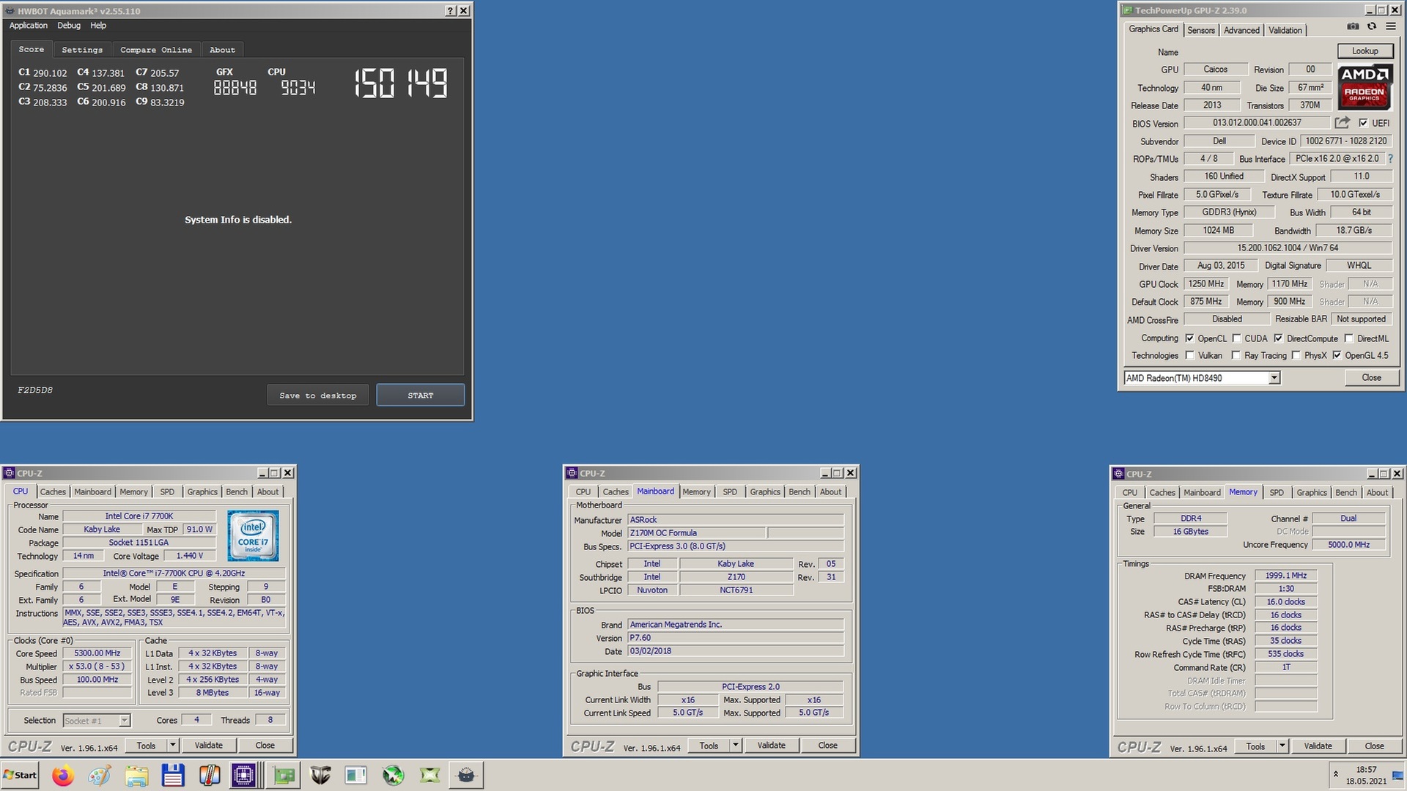1407x791 pixels.
Task: Switch to the Sensors tab in GPU-Z
Action: (x=1201, y=30)
